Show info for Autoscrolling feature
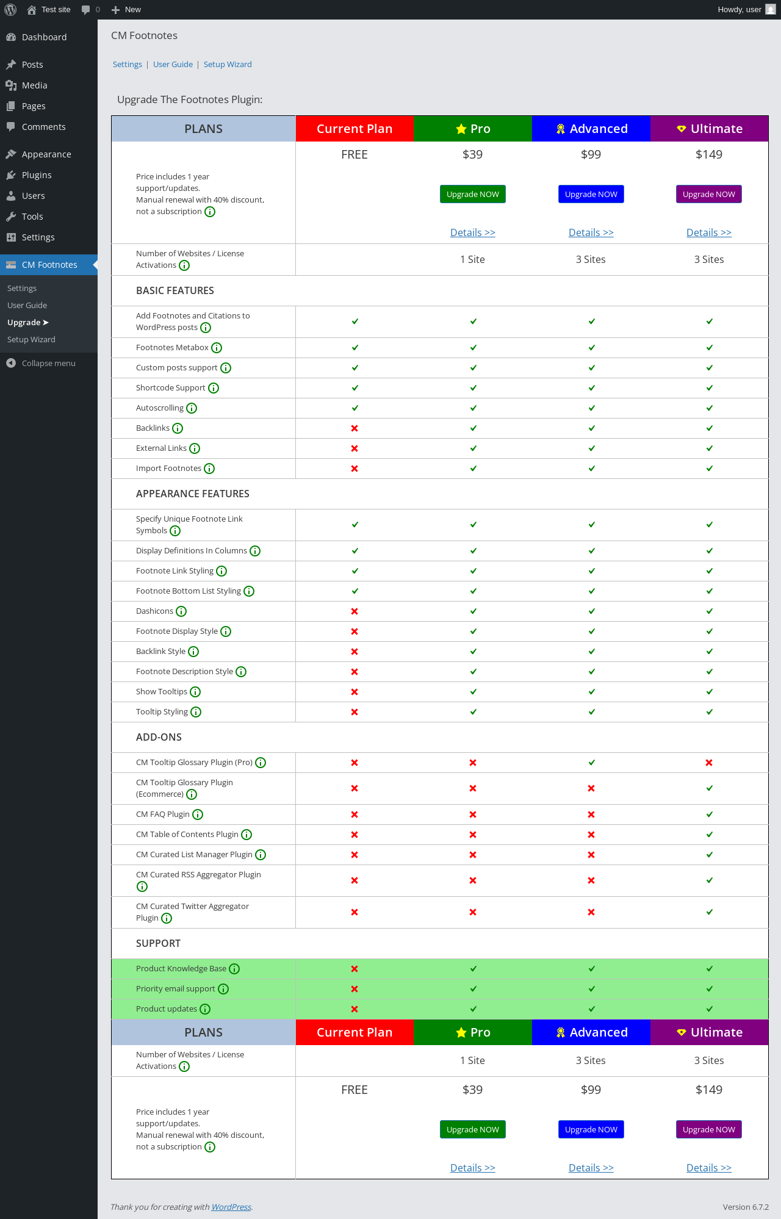Viewport: 781px width, 1219px height. click(192, 408)
